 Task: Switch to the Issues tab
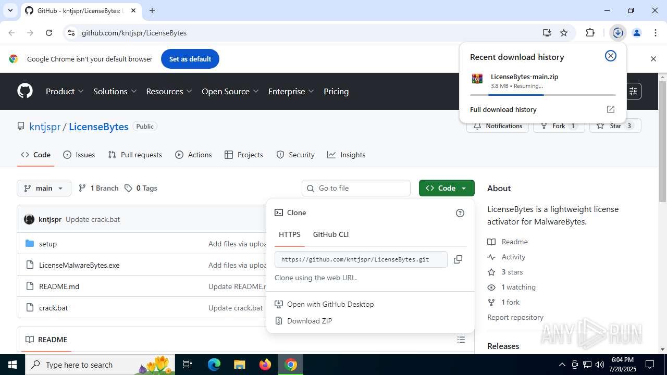click(79, 155)
